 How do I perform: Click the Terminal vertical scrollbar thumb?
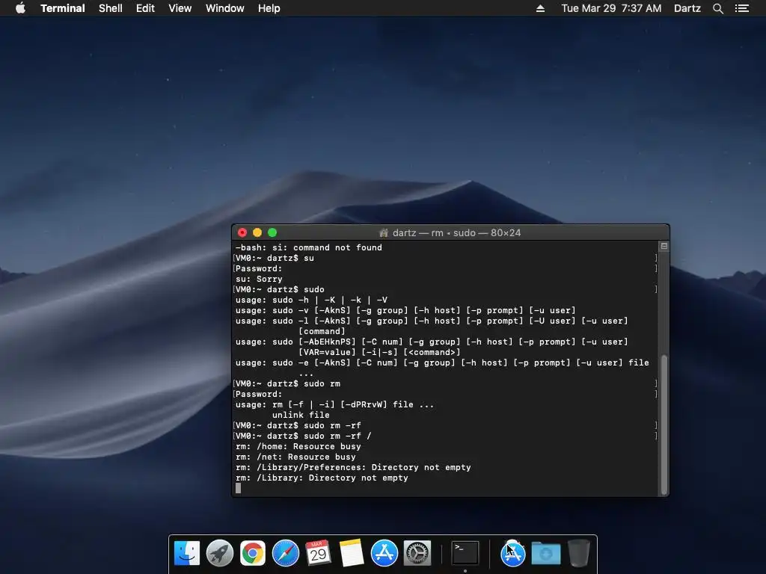[x=664, y=425]
